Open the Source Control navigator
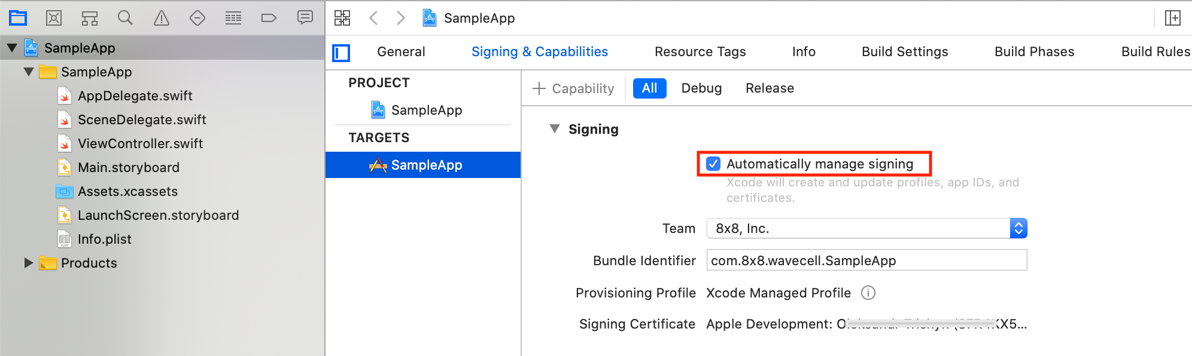The height and width of the screenshot is (356, 1192). tap(54, 18)
